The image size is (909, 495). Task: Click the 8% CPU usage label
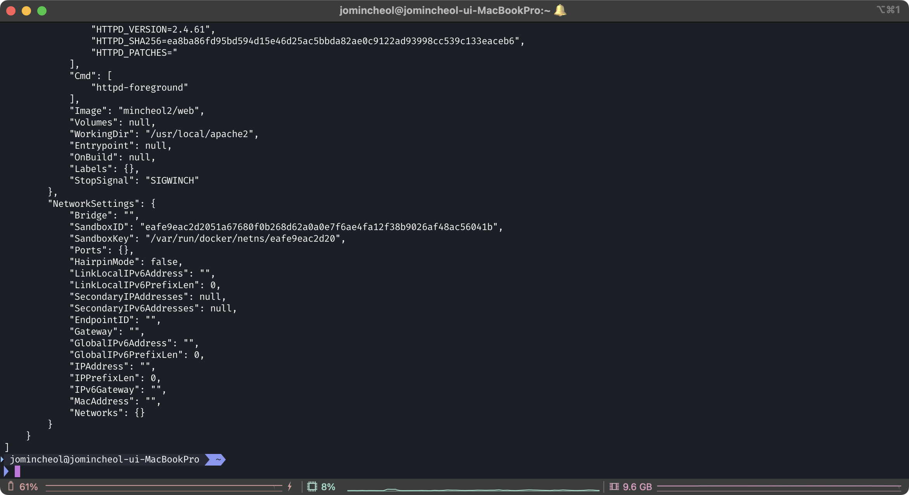pos(328,487)
